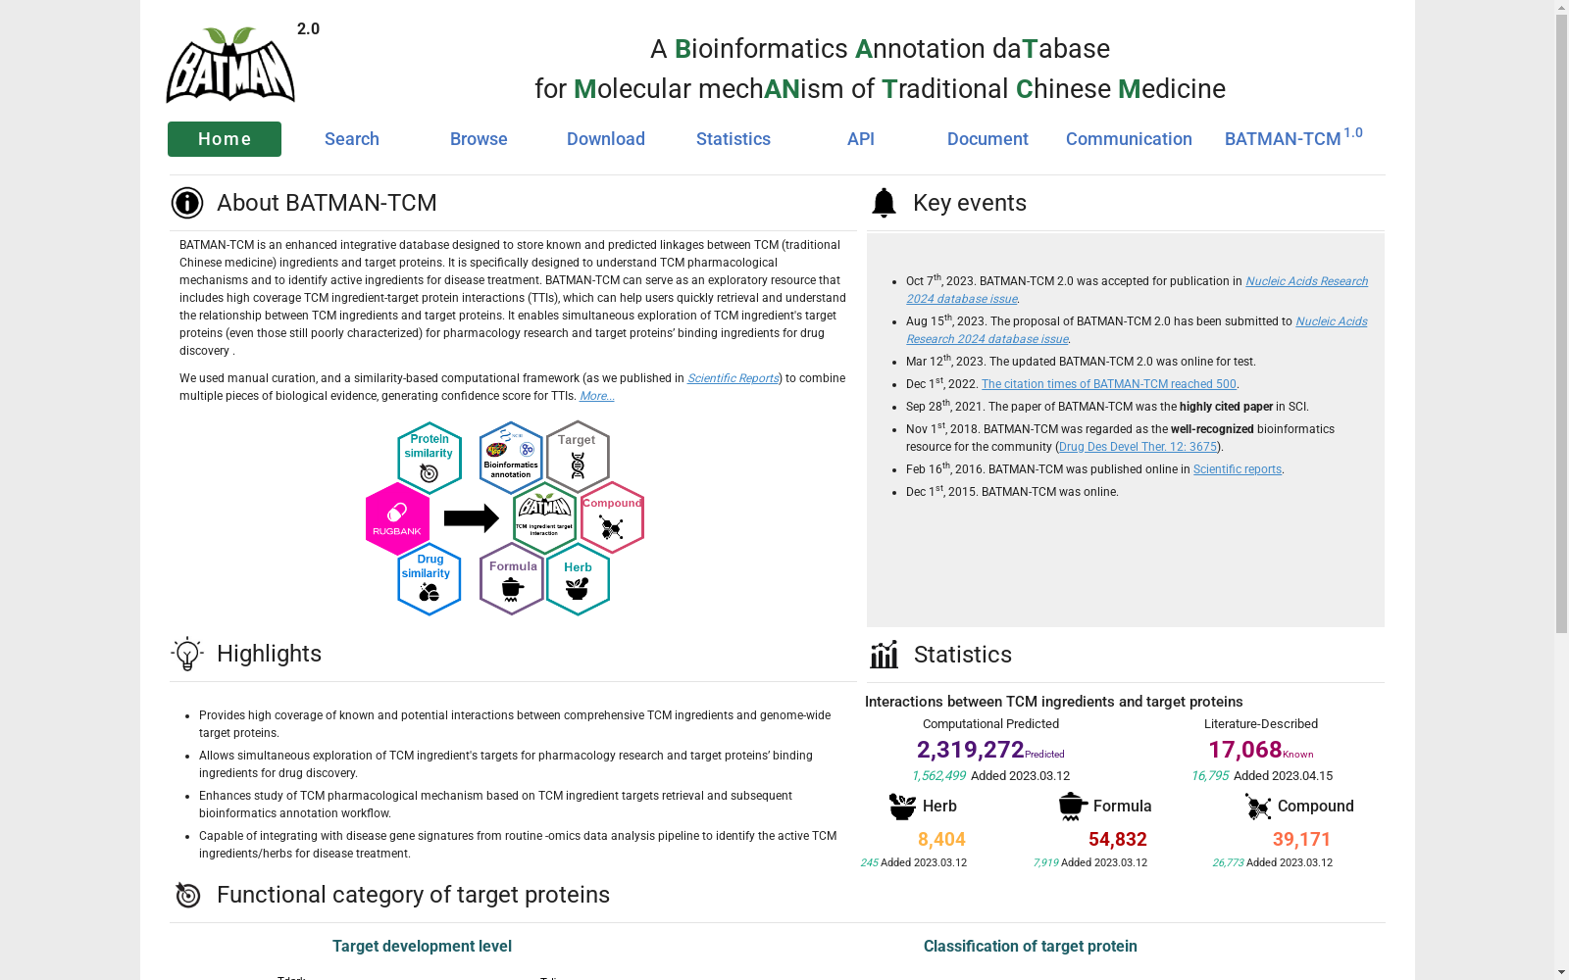Open the Browse menu item
The image size is (1569, 980).
(x=479, y=139)
